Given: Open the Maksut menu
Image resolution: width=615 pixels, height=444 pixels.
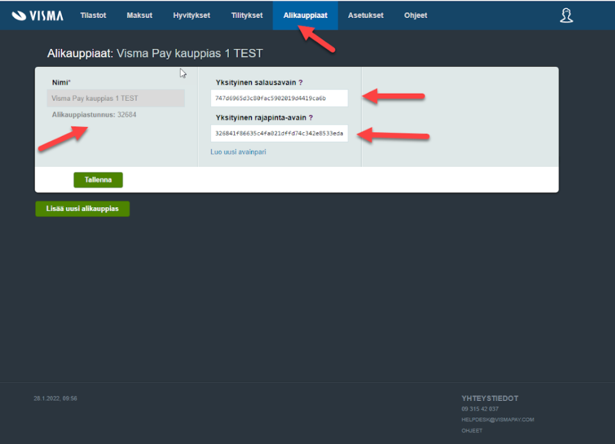Looking at the screenshot, I should pos(139,15).
